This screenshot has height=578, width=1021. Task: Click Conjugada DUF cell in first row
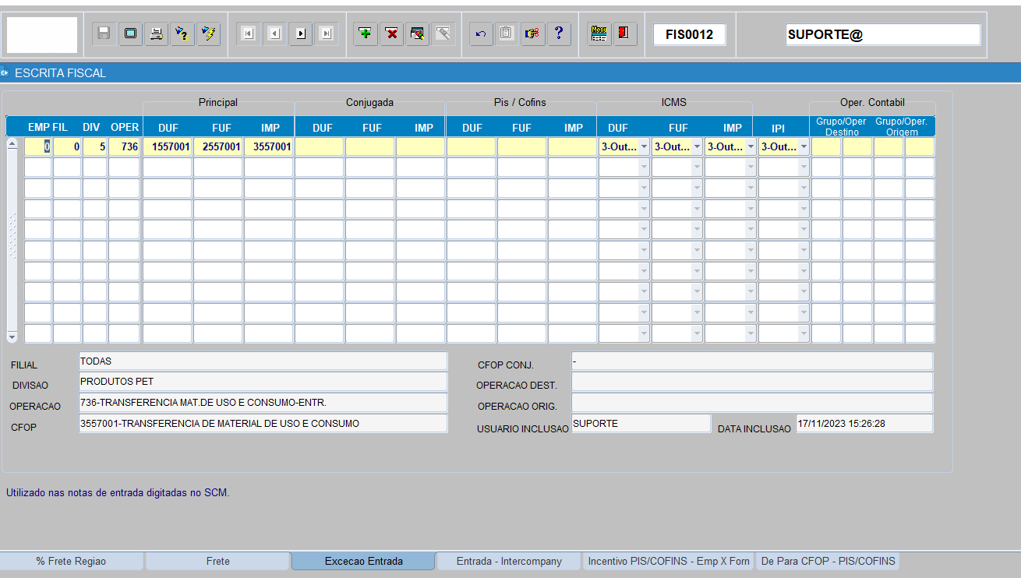click(x=320, y=146)
